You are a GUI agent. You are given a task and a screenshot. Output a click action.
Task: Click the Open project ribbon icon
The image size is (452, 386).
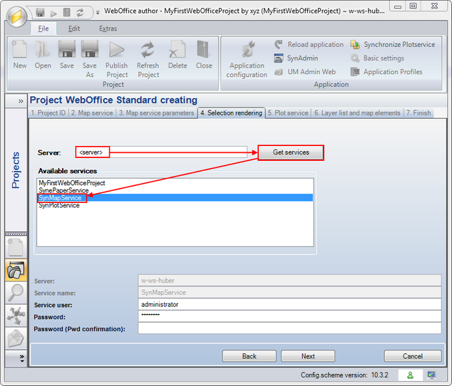pos(43,55)
